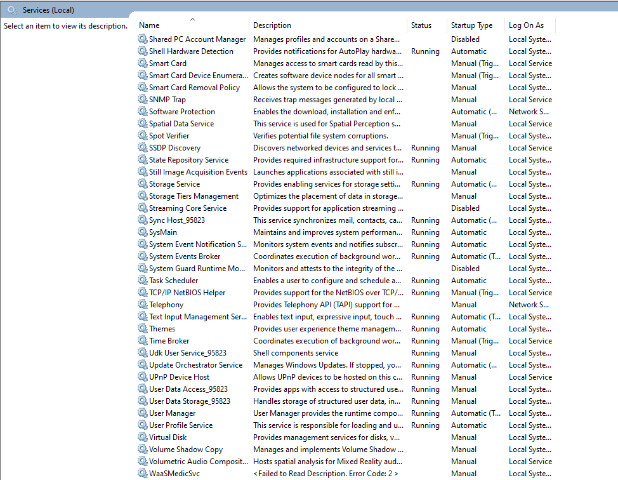618x480 pixels.
Task: Click the Log On As column header
Action: point(526,25)
